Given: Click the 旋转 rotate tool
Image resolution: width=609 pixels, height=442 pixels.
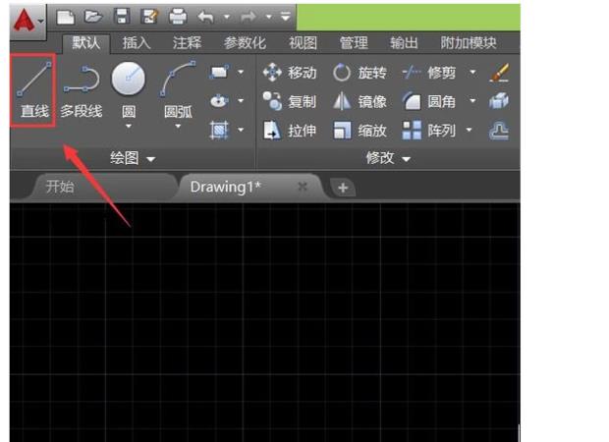Looking at the screenshot, I should point(360,73).
